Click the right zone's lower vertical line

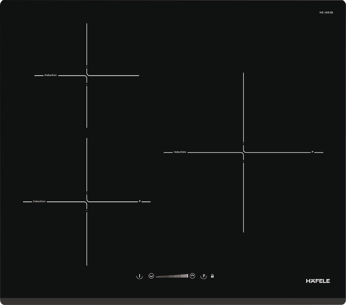pyautogui.click(x=243, y=196)
